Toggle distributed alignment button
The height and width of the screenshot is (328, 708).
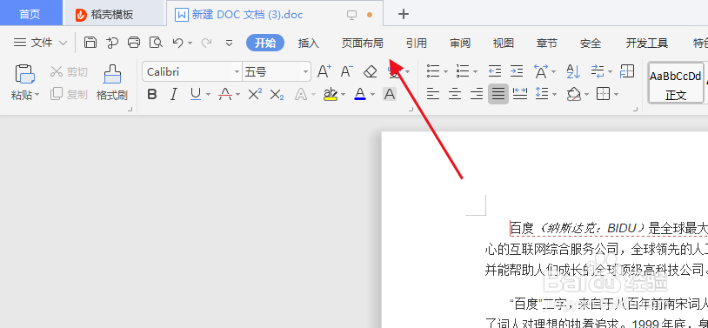click(x=520, y=94)
